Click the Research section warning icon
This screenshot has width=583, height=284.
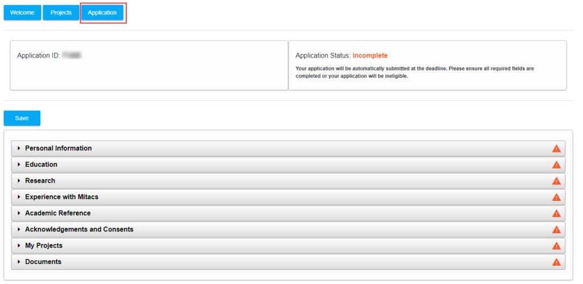[x=556, y=180]
